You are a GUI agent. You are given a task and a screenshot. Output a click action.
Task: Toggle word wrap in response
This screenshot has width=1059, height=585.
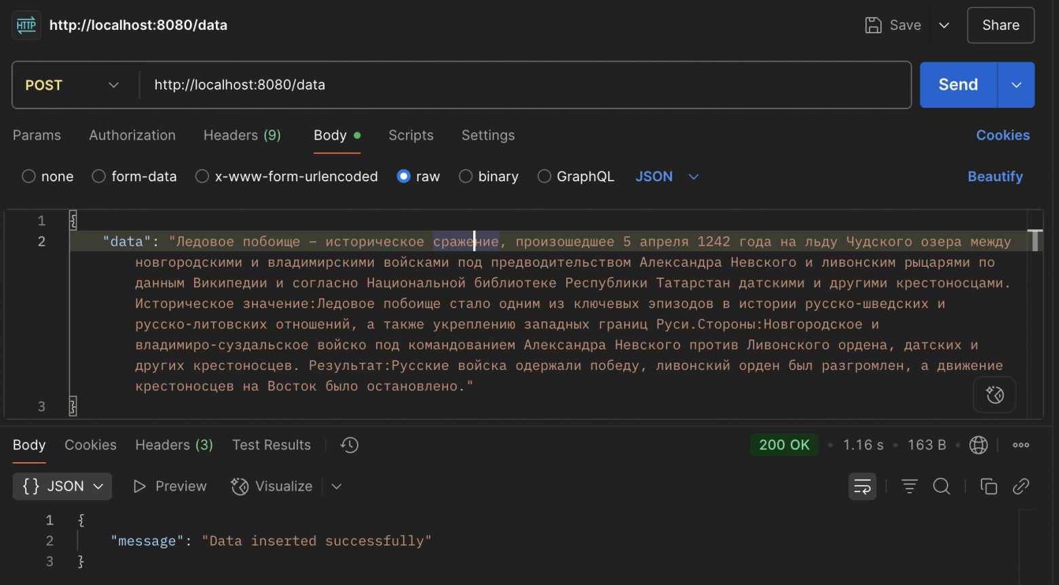pos(862,487)
